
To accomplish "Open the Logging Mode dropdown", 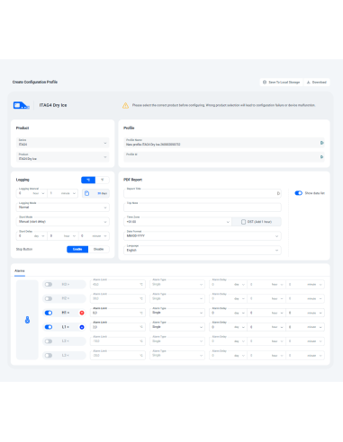I will [x=62, y=208].
